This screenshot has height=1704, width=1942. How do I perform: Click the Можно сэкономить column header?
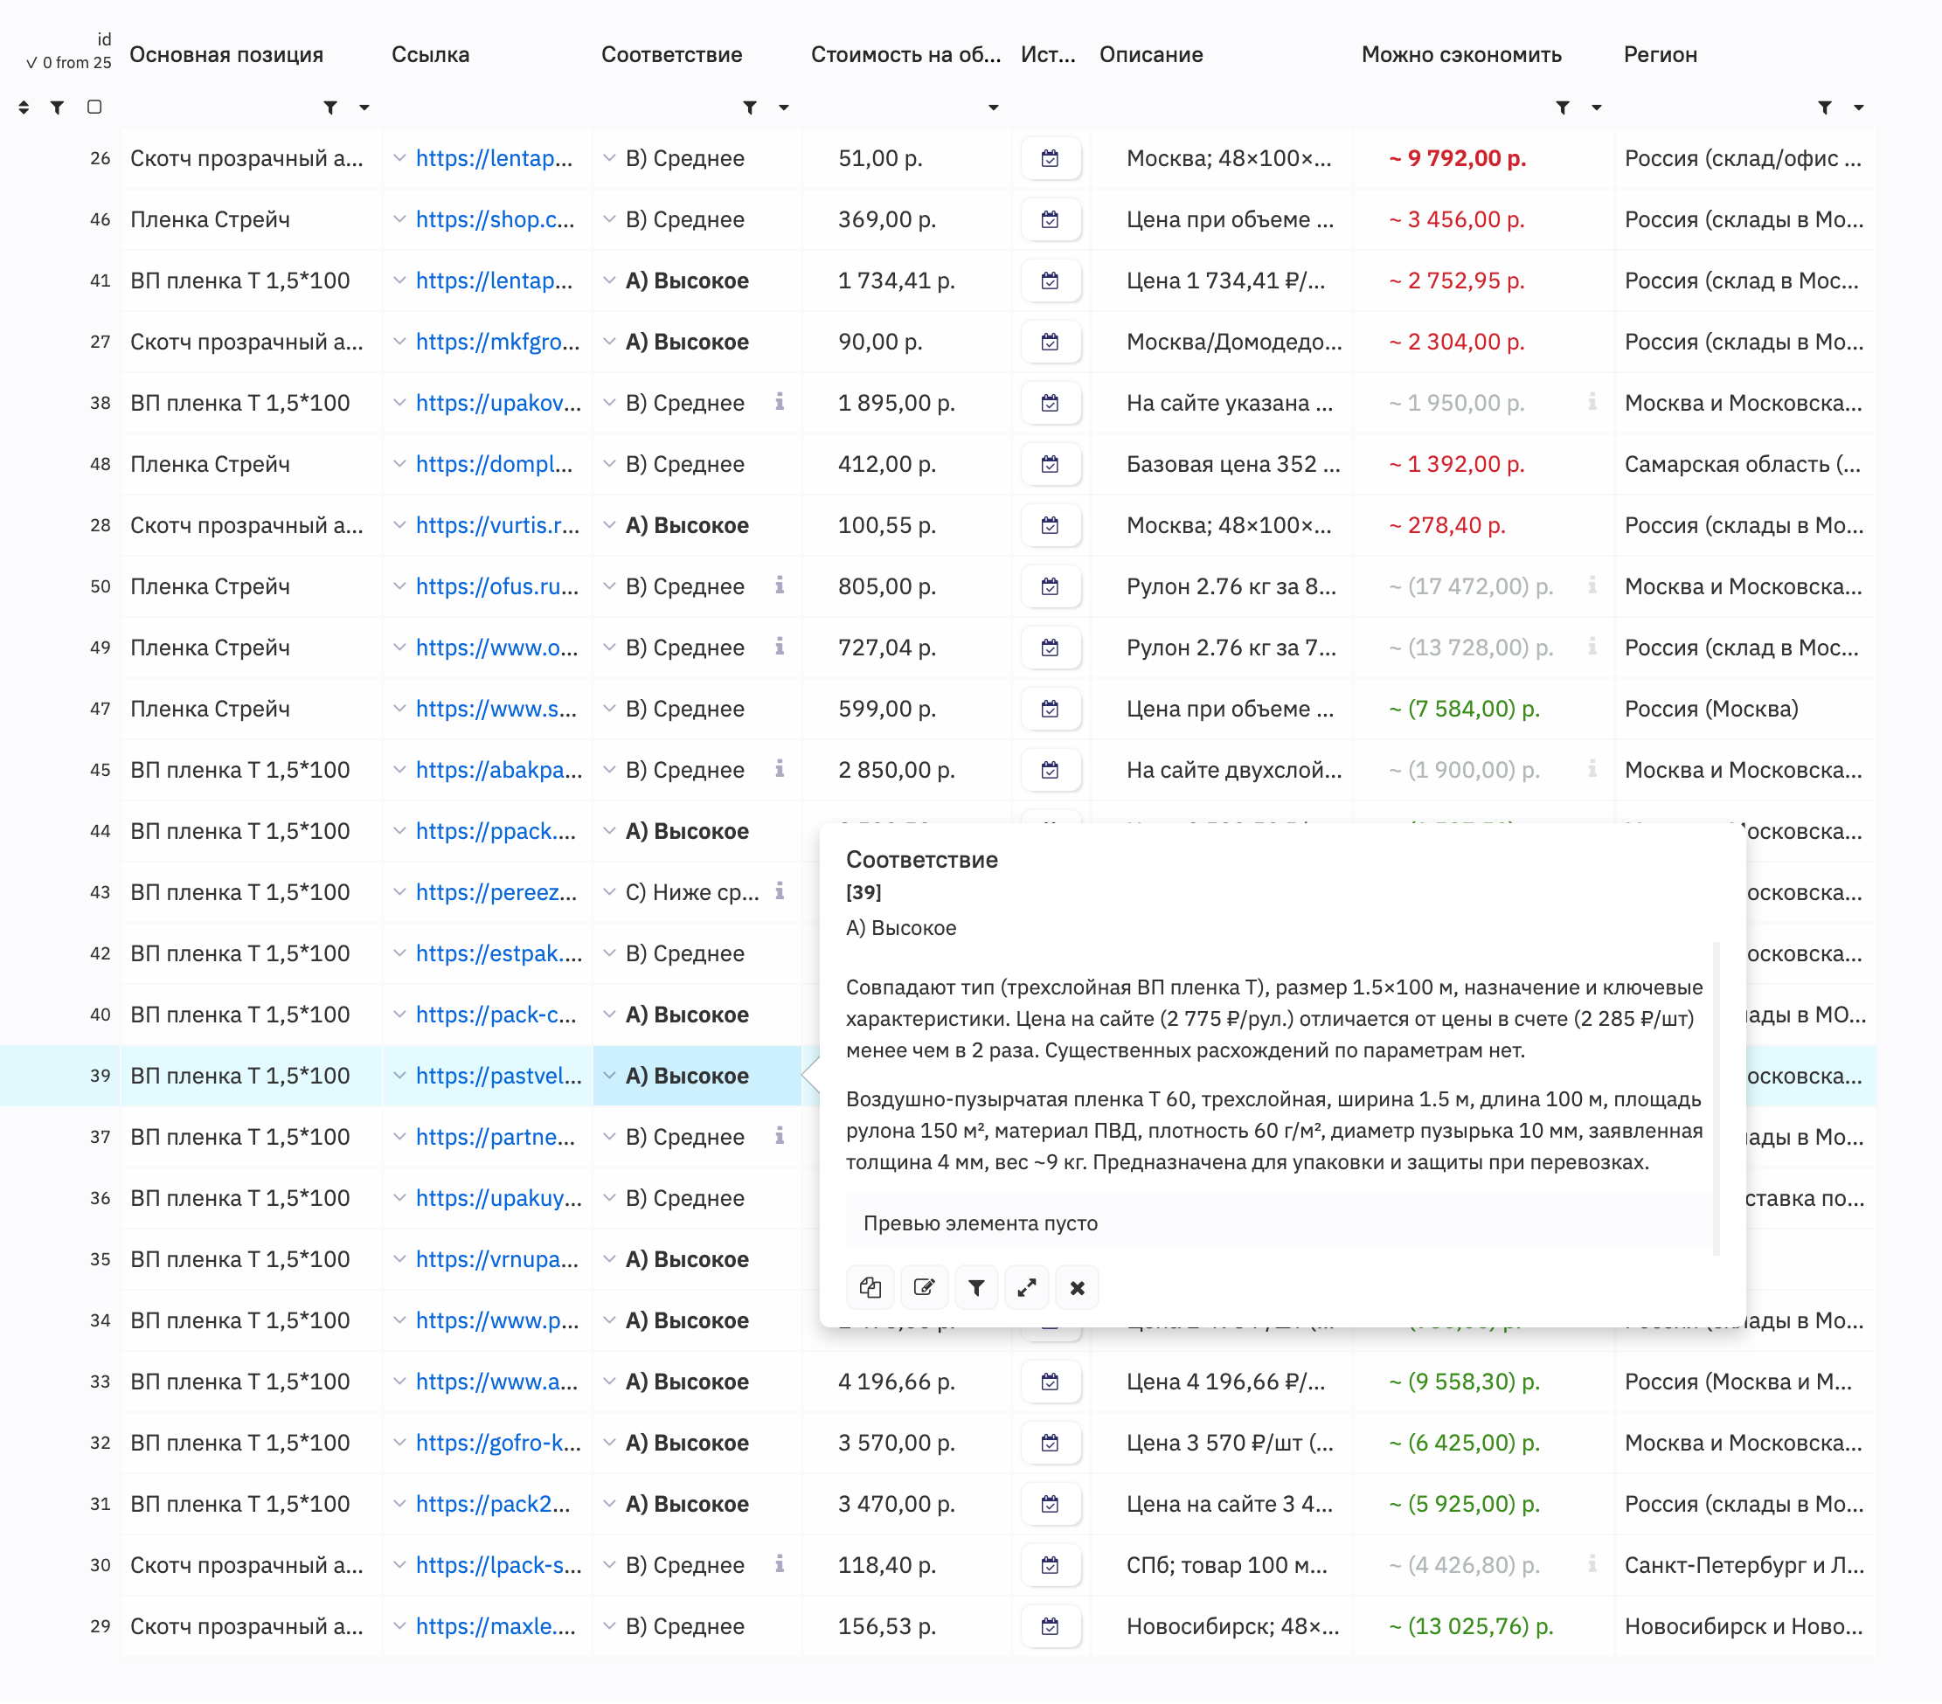tap(1460, 55)
